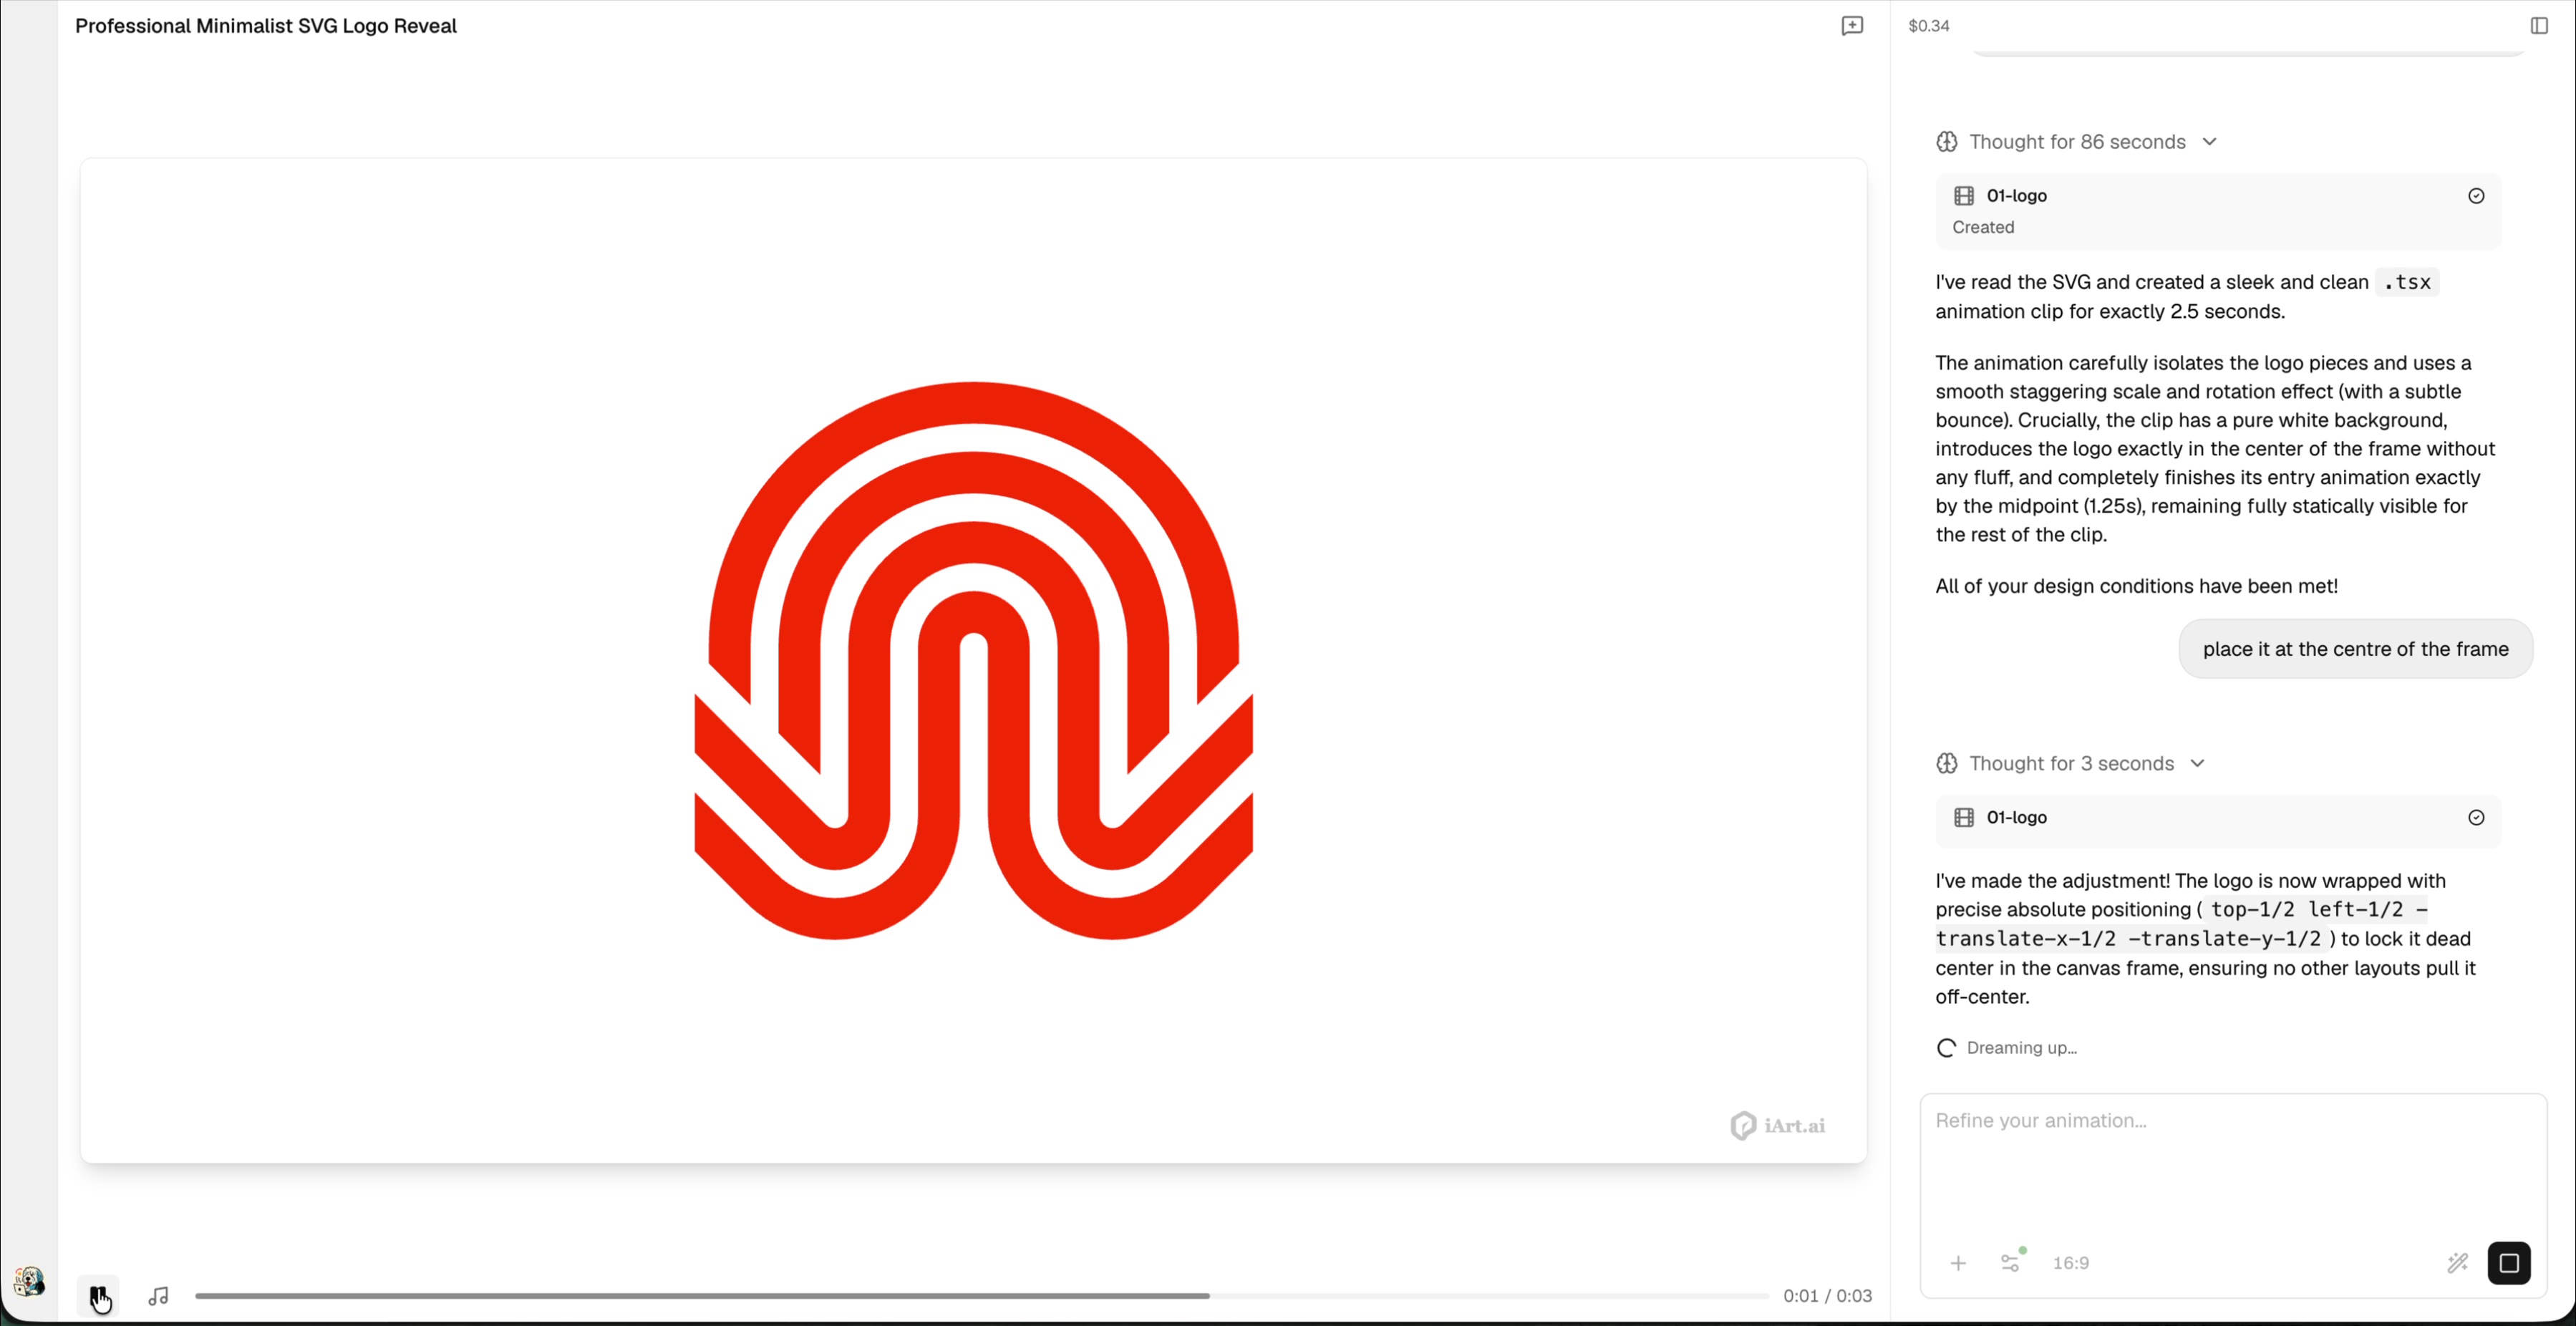Click film icon on the Created 01-logo card
The width and height of the screenshot is (2576, 1326).
click(x=1964, y=196)
